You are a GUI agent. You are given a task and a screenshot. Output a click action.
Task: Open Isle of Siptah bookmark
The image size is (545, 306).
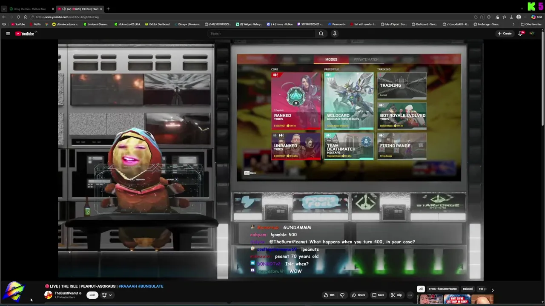tap(394, 24)
